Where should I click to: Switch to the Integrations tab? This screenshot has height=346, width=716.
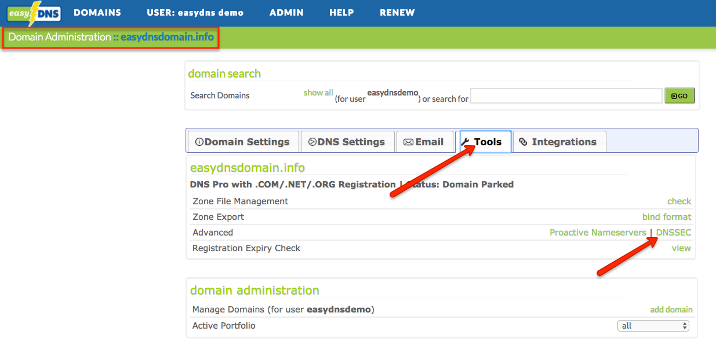click(559, 142)
